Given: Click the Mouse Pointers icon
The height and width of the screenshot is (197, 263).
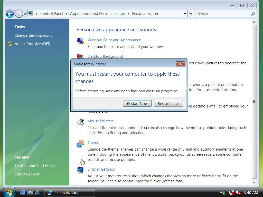Looking at the screenshot, I should (80, 122).
